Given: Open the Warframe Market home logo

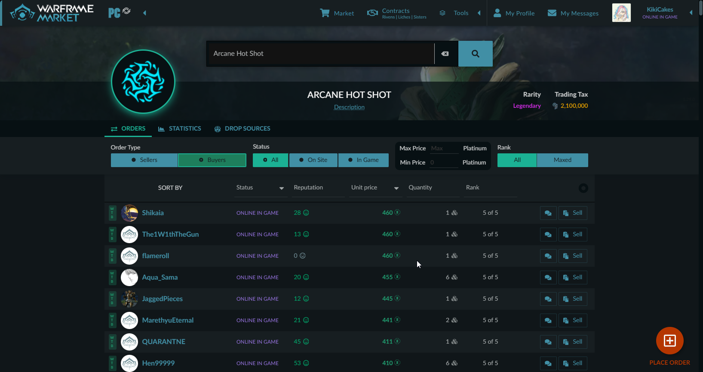Looking at the screenshot, I should click(x=52, y=13).
